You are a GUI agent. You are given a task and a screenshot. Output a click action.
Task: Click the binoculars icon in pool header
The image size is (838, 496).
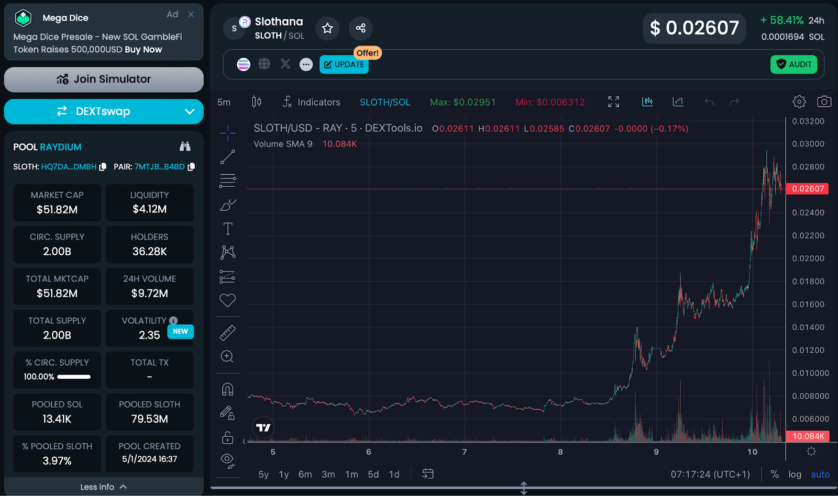185,146
